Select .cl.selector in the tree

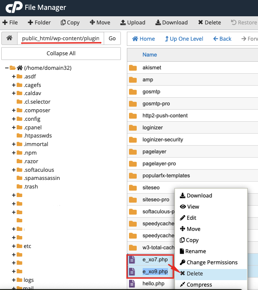tap(37, 102)
